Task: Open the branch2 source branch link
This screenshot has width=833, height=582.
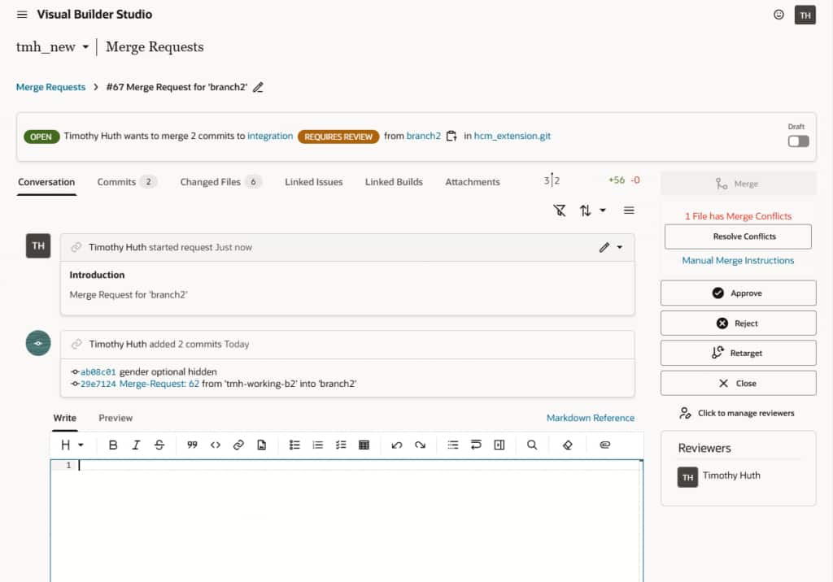Action: pyautogui.click(x=423, y=136)
